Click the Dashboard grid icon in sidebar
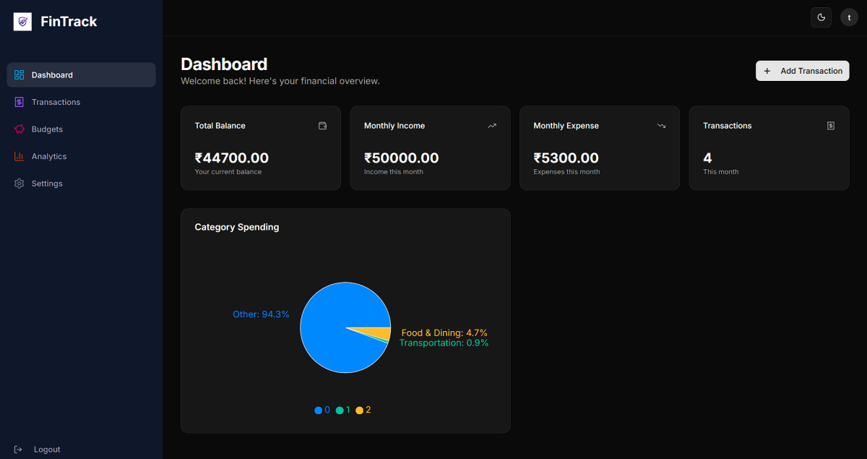This screenshot has width=867, height=459. [20, 75]
